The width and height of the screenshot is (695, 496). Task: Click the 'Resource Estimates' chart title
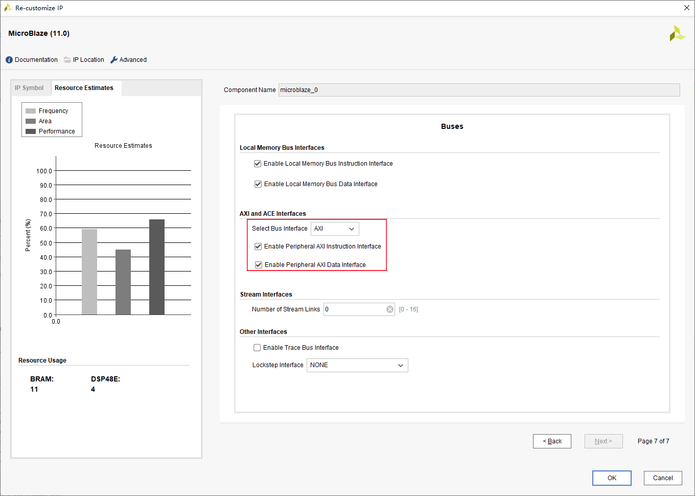pos(123,146)
